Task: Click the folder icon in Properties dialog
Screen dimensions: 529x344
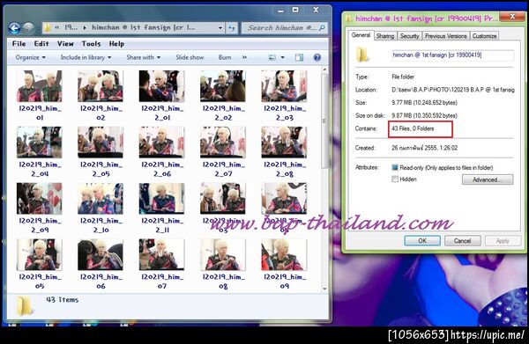Action: tap(362, 55)
